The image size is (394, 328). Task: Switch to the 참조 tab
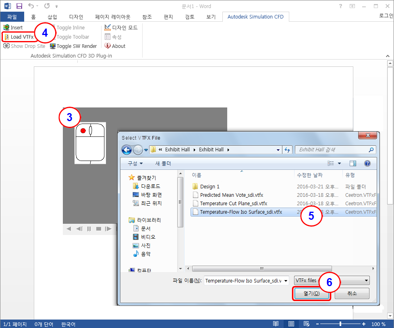147,17
